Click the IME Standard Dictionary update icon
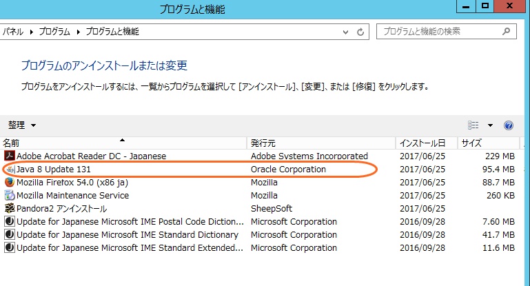The width and height of the screenshot is (530, 286). (10, 234)
